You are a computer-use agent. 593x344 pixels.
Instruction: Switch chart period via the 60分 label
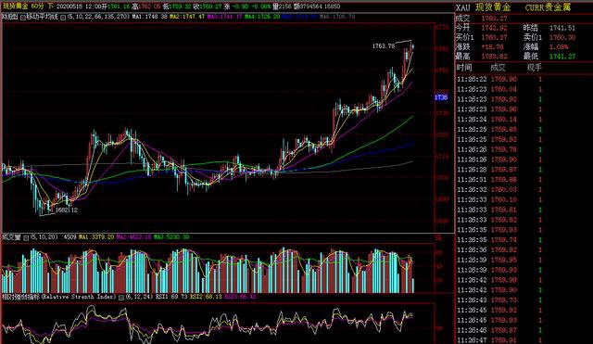click(37, 6)
